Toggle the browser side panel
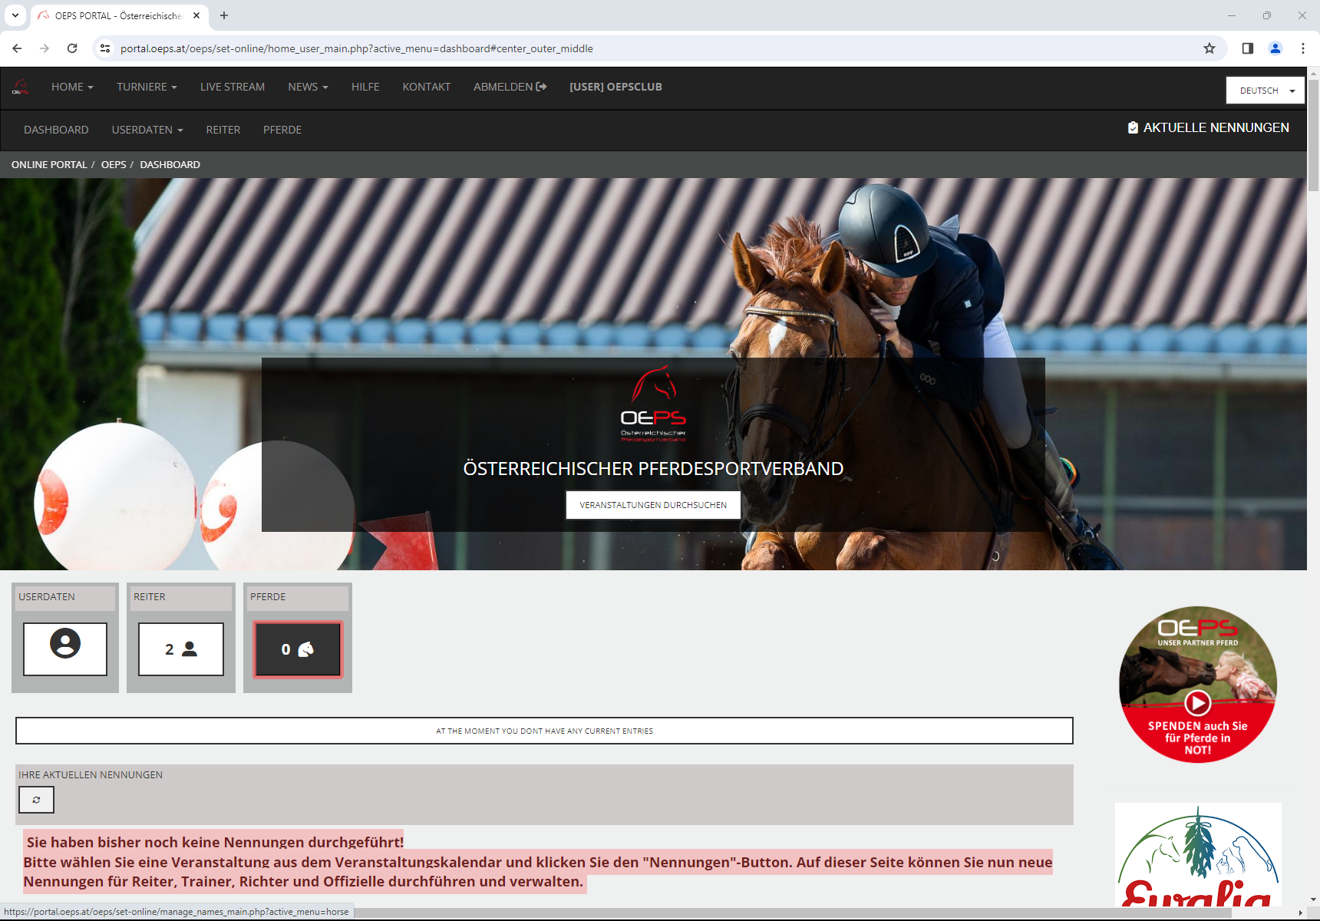This screenshot has width=1320, height=921. [x=1248, y=48]
